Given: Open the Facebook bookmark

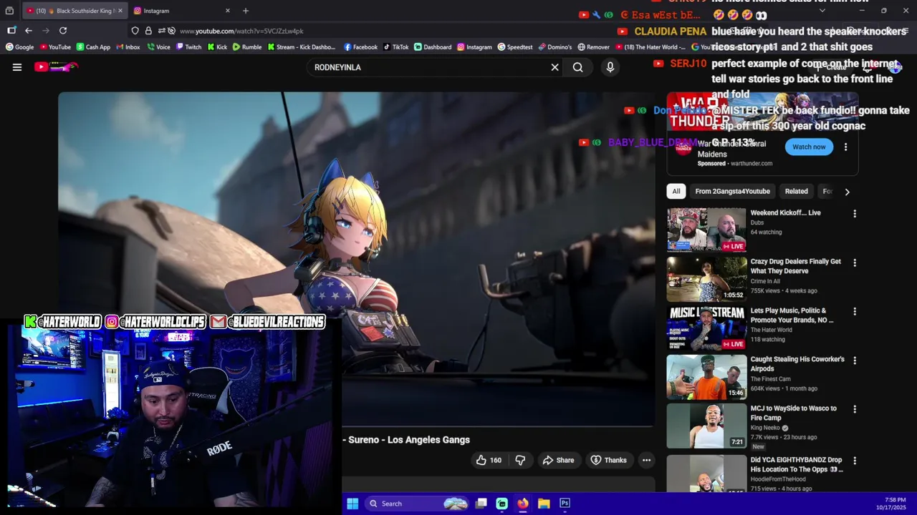Looking at the screenshot, I should [x=360, y=47].
